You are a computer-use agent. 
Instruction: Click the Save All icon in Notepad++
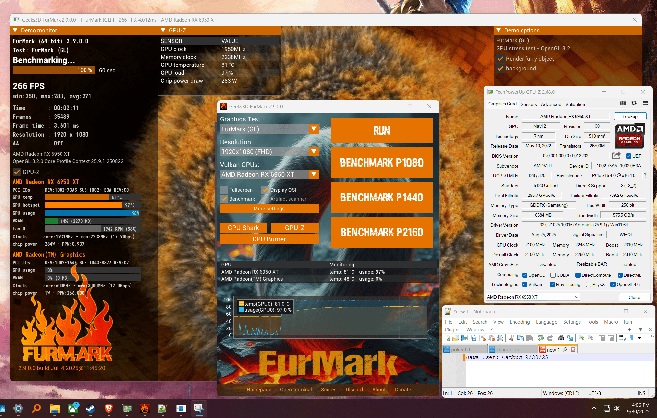tap(474, 338)
